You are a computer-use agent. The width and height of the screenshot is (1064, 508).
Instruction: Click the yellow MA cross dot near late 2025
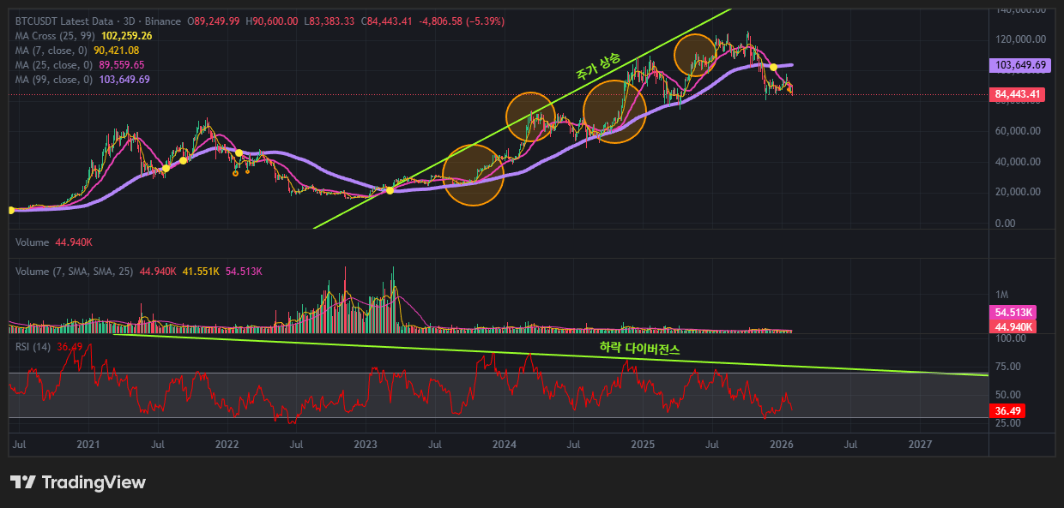773,67
